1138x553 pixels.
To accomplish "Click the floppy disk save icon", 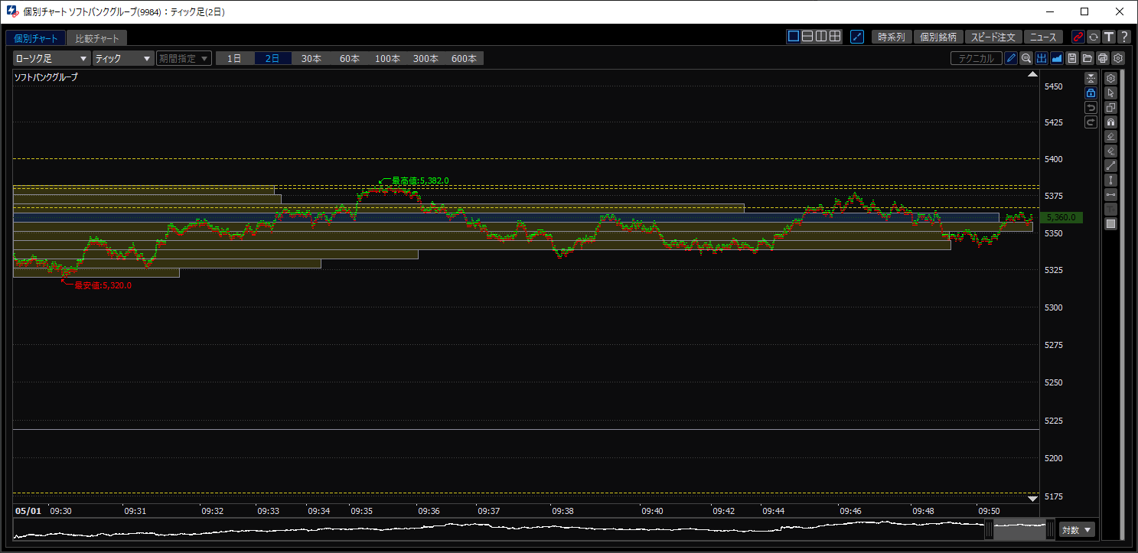I will pos(1072,58).
